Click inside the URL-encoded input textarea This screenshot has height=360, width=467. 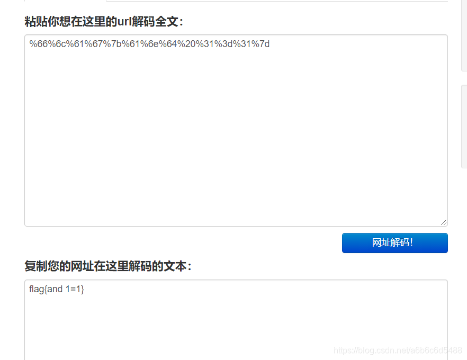click(236, 130)
